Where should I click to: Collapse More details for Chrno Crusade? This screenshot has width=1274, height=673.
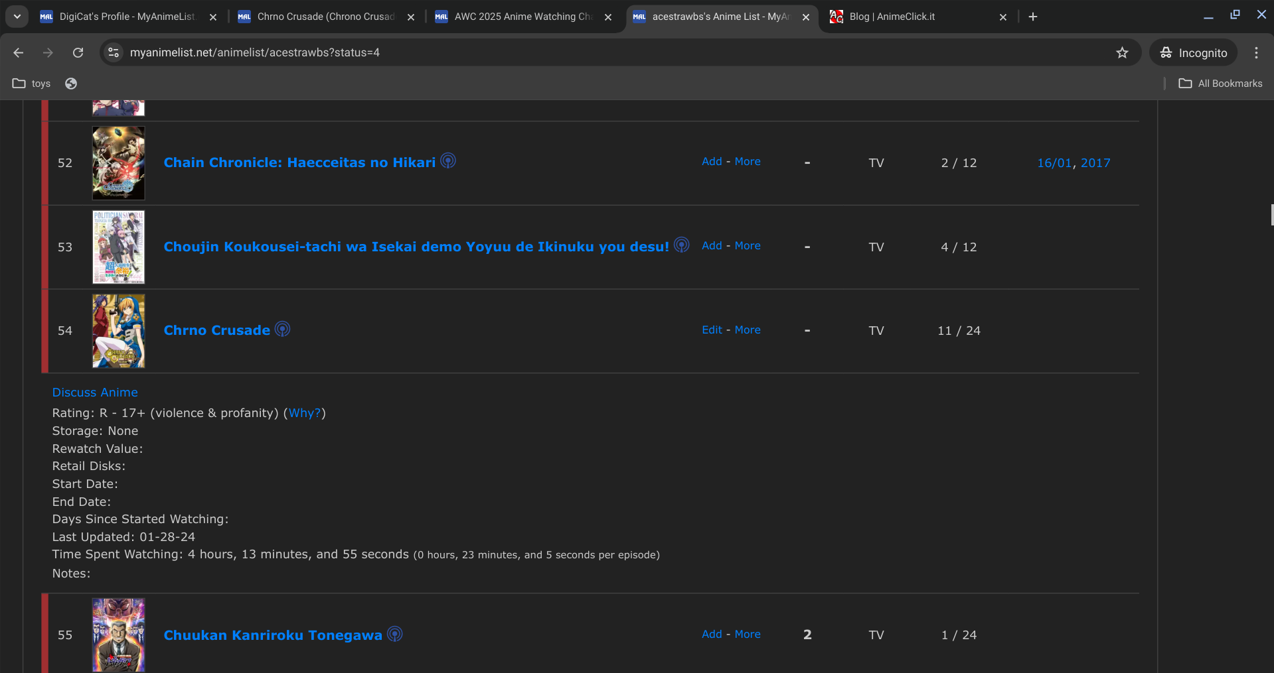coord(748,330)
